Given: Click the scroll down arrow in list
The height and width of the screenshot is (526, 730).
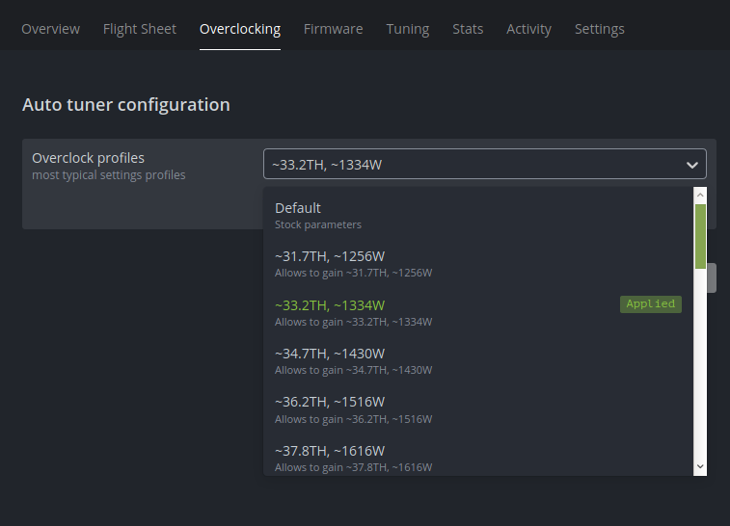Looking at the screenshot, I should point(701,466).
